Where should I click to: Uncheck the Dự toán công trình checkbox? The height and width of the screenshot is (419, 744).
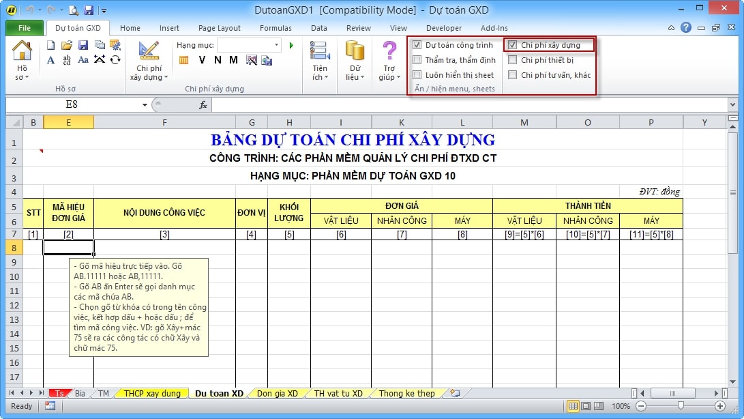pyautogui.click(x=417, y=45)
